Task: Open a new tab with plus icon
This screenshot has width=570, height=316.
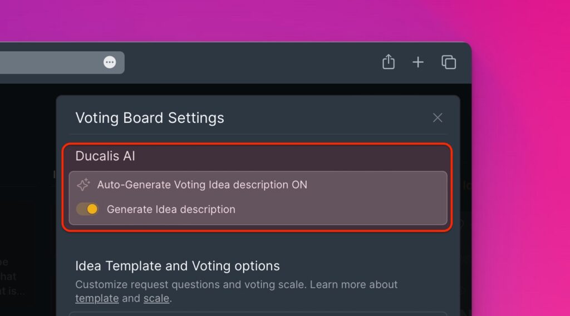Action: [418, 62]
